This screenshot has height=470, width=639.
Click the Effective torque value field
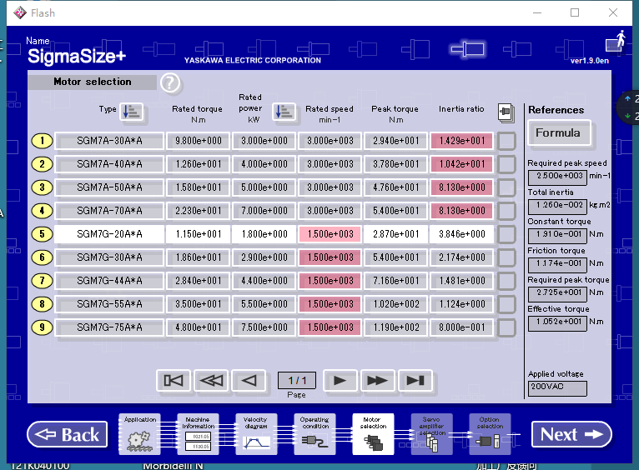pos(557,323)
